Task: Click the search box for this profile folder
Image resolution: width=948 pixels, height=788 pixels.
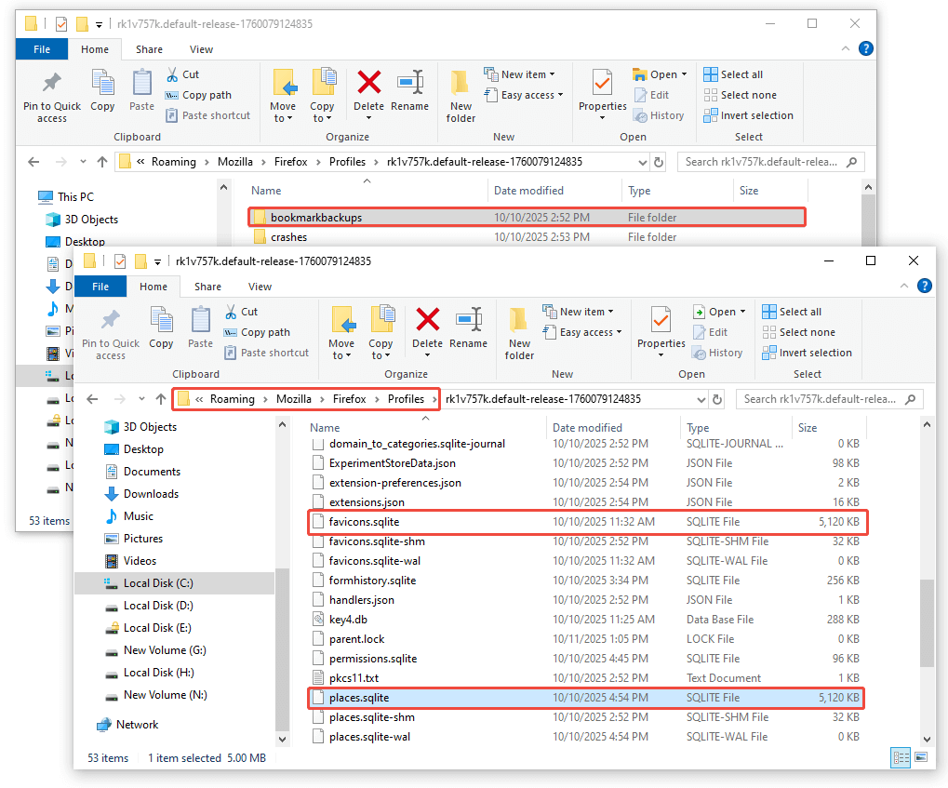Action: pyautogui.click(x=830, y=398)
